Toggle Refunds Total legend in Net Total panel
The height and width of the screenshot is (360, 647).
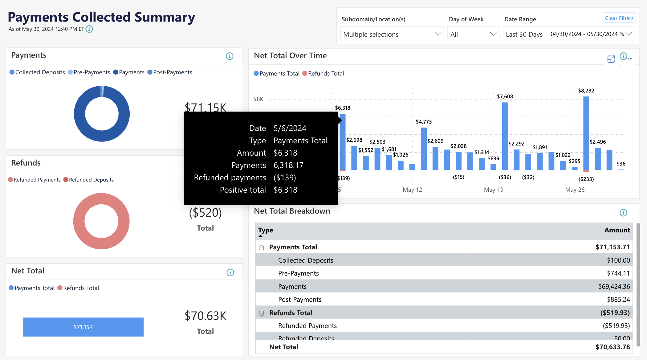click(x=78, y=288)
